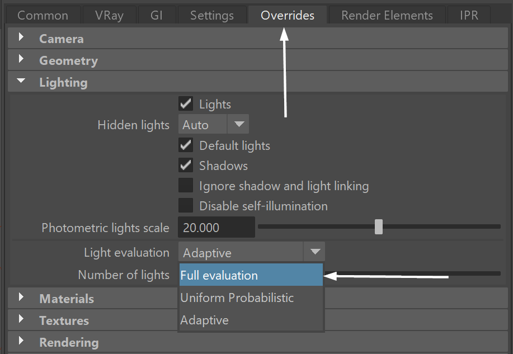513x354 pixels.
Task: Open the Hidden lights dropdown arrow
Action: pos(239,124)
